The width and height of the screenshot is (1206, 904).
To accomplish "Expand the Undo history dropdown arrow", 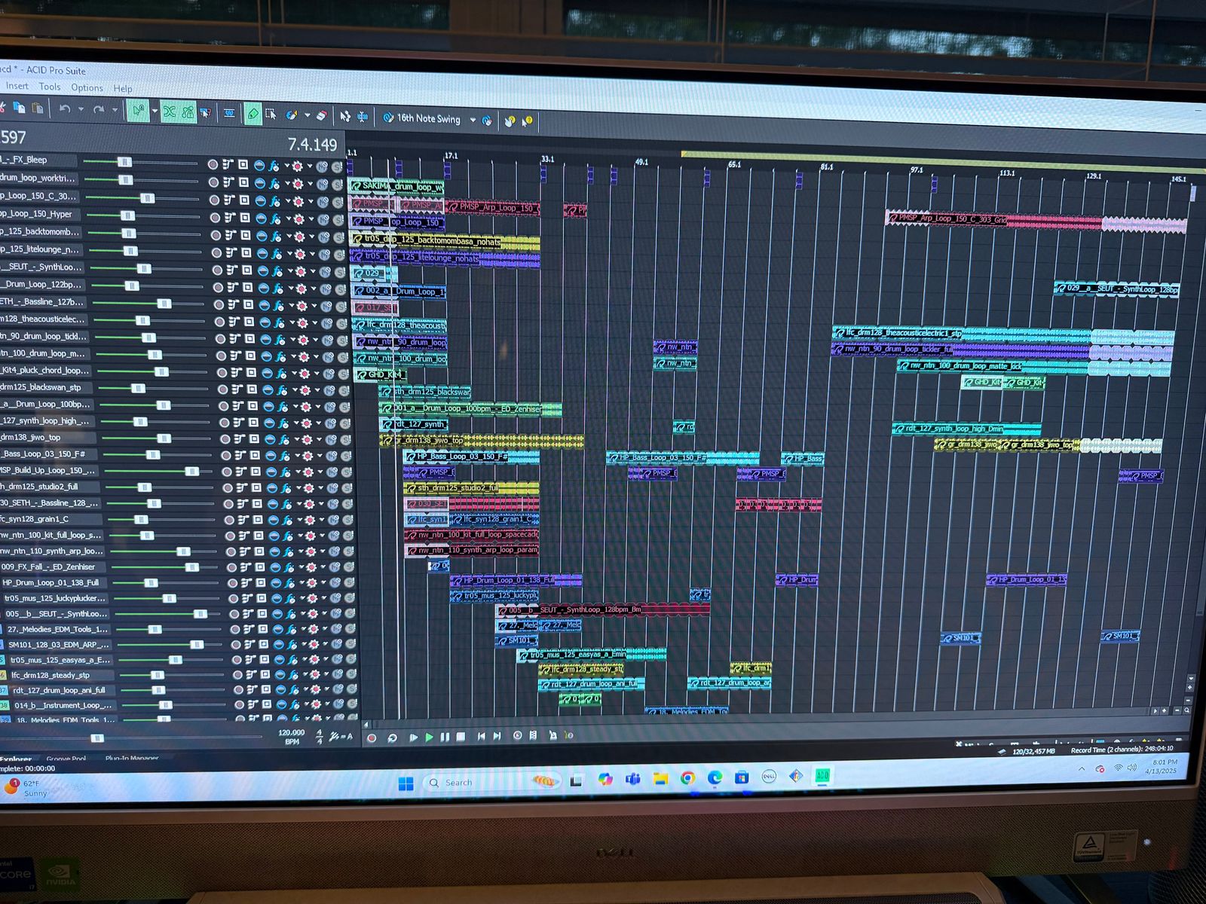I will pos(81,110).
